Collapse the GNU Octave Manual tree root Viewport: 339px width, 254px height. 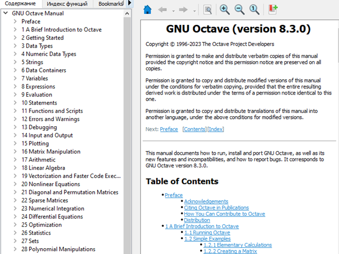click(x=6, y=13)
